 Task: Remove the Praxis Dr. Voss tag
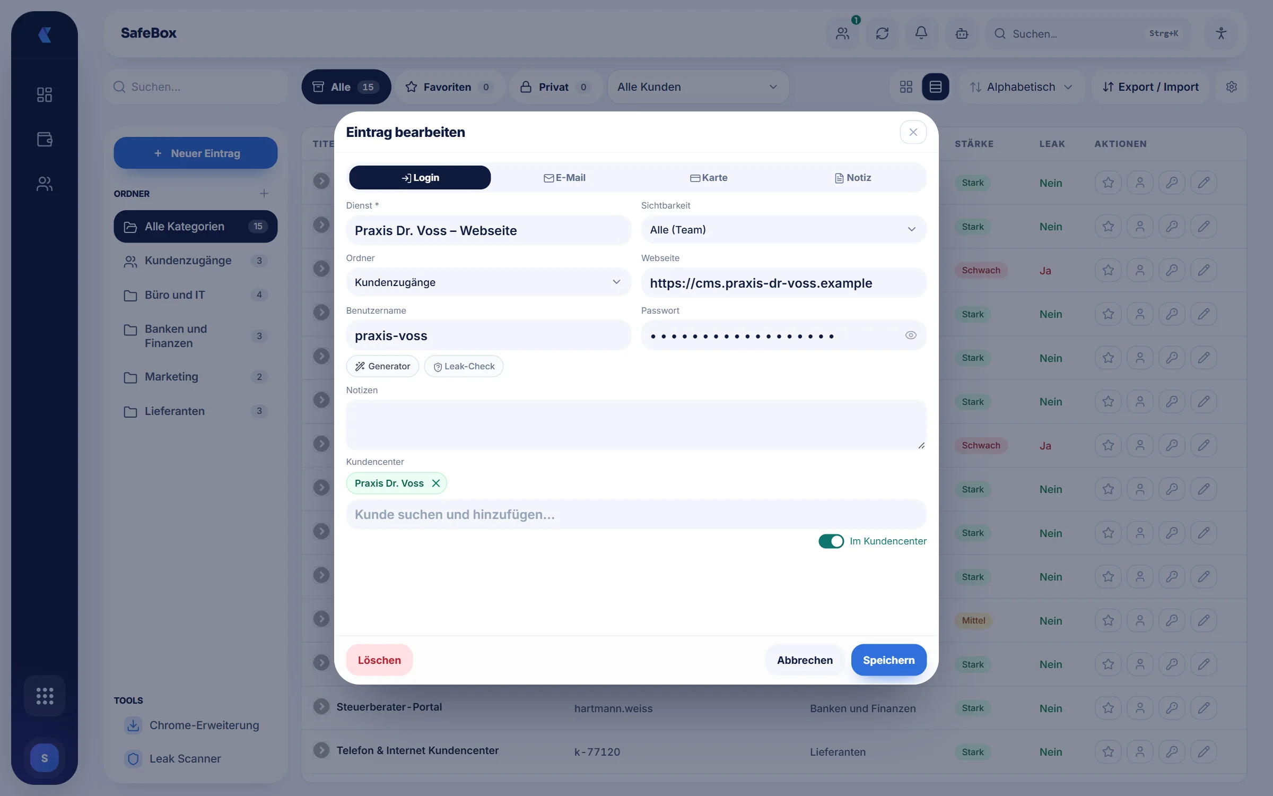[x=436, y=483]
